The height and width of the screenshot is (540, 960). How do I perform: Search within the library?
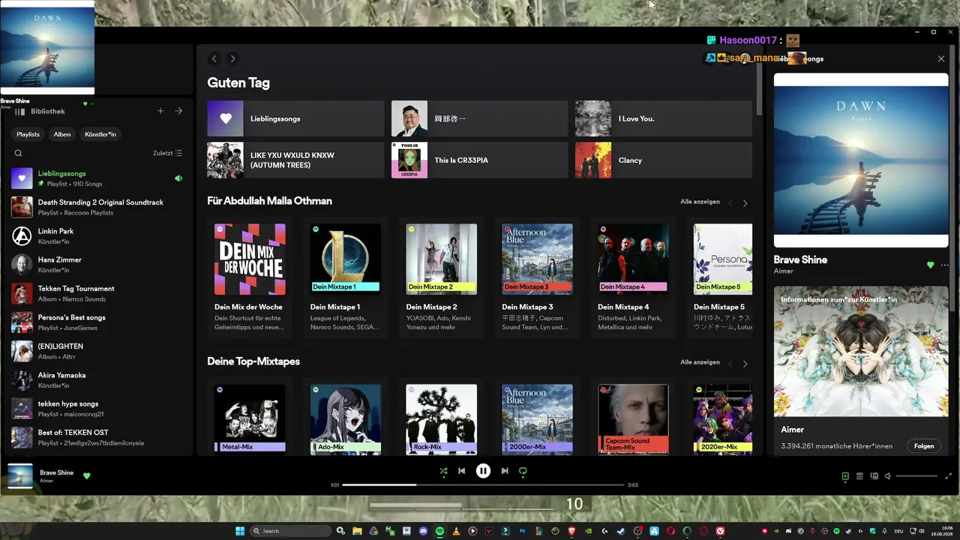(x=19, y=153)
